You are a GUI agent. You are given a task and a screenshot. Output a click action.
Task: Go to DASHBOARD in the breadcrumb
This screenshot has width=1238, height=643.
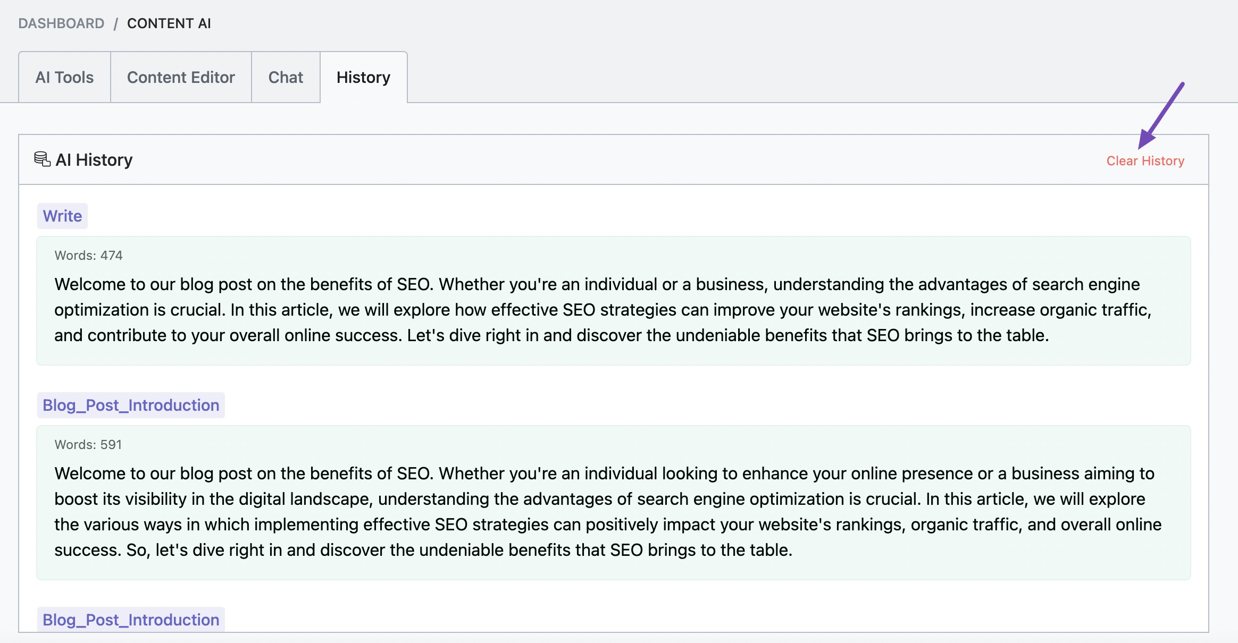point(61,23)
